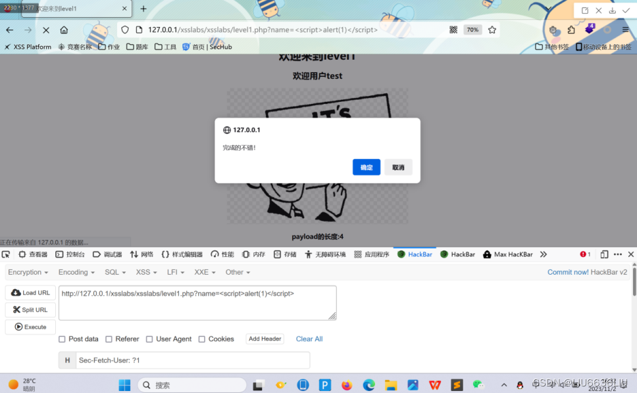This screenshot has height=393, width=637.
Task: Click the 70% zoom level indicator
Action: coord(472,30)
